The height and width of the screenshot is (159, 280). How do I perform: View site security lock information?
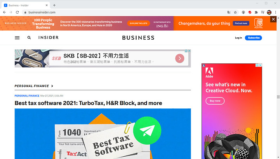pos(25,12)
